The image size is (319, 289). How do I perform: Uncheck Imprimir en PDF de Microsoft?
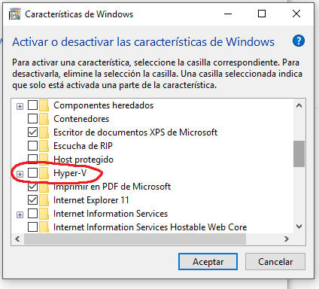(x=32, y=187)
